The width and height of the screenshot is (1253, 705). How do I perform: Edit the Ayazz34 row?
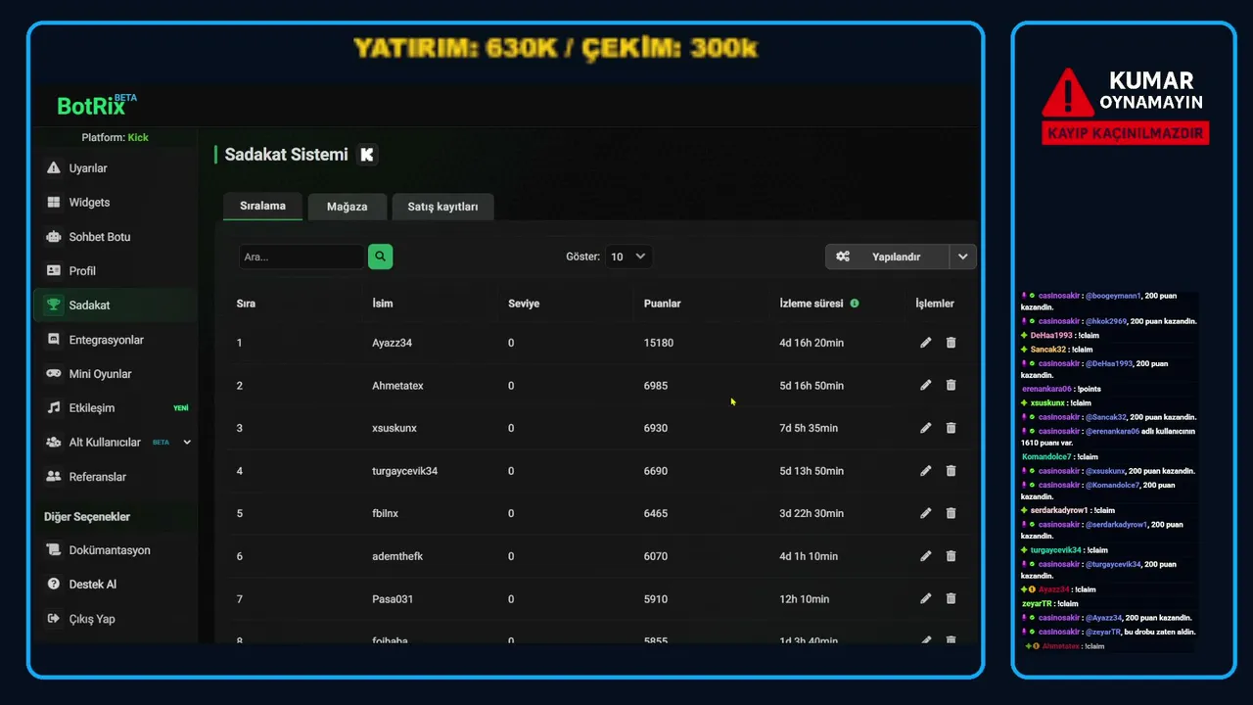(x=926, y=343)
